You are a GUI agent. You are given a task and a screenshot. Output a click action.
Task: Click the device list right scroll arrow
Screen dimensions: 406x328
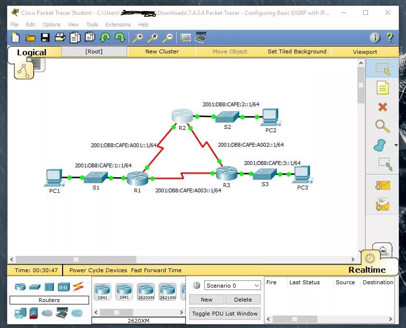(181, 312)
